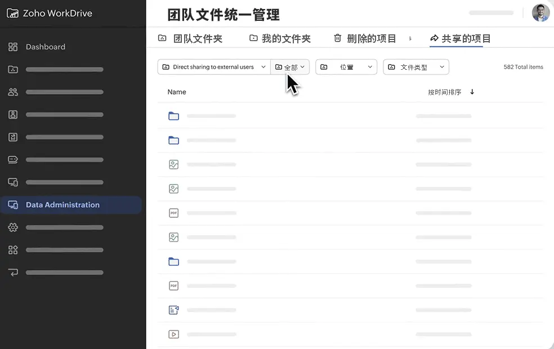The width and height of the screenshot is (554, 349).
Task: Open the video file icon at list bottom
Action: coord(173,334)
